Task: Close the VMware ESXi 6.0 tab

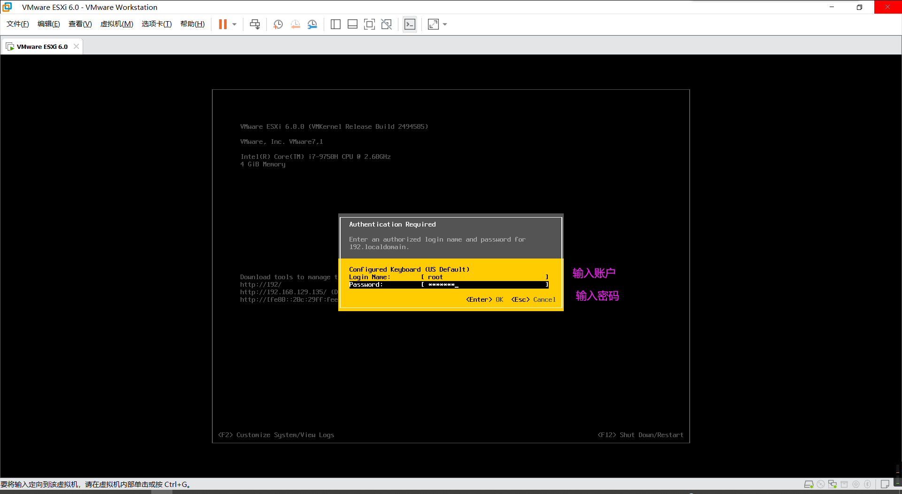Action: [x=76, y=47]
